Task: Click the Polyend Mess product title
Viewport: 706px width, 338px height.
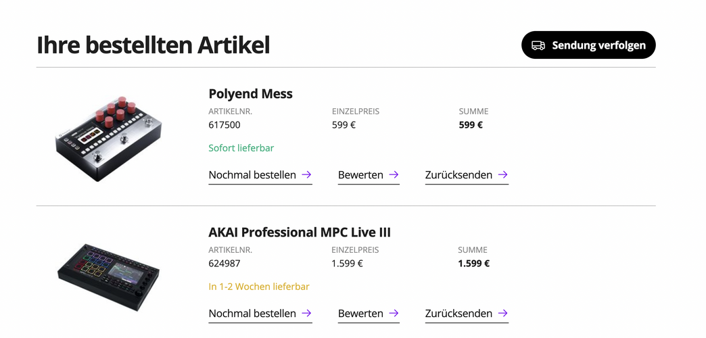Action: tap(250, 94)
